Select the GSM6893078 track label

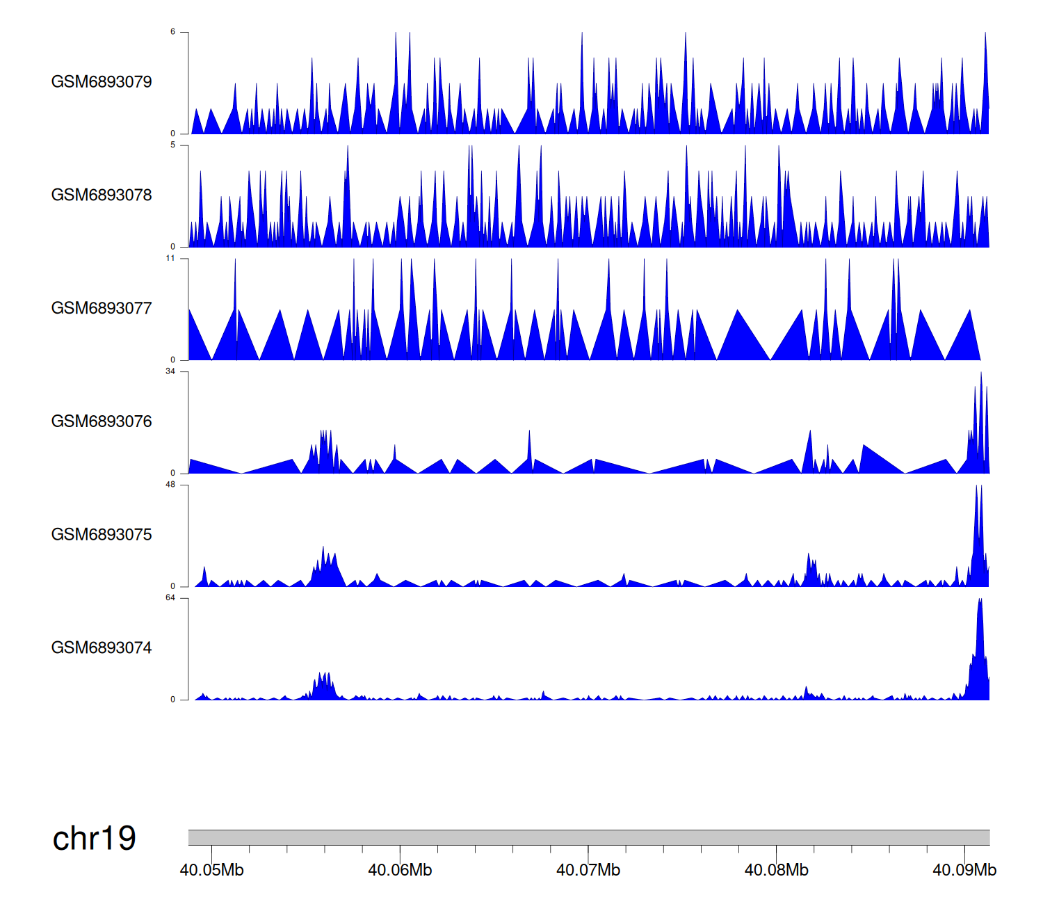(102, 195)
